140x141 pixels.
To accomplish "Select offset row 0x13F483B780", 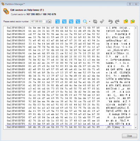I will [16, 102].
